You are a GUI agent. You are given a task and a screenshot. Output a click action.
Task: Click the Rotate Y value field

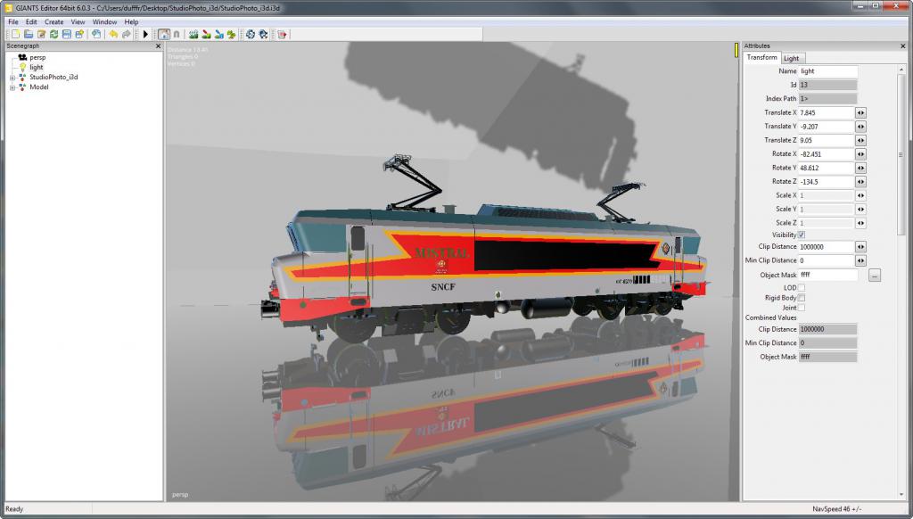pos(827,168)
